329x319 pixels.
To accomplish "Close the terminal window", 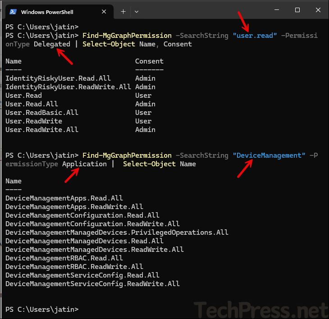I will [318, 10].
